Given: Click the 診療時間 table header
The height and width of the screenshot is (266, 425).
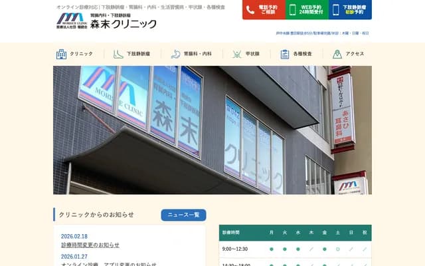Looking at the screenshot, I should click(231, 233).
